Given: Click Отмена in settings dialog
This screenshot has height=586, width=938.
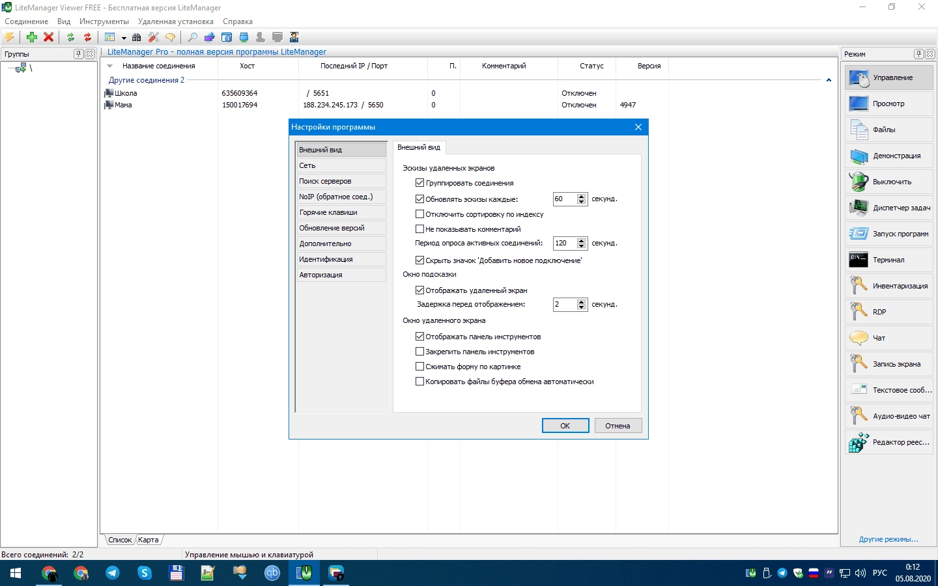Looking at the screenshot, I should coord(618,426).
